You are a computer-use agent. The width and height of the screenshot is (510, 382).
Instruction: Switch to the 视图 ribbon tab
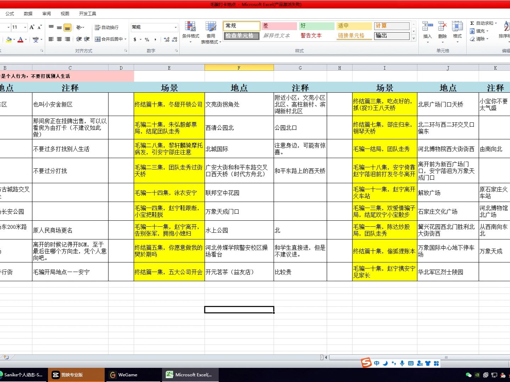[65, 13]
